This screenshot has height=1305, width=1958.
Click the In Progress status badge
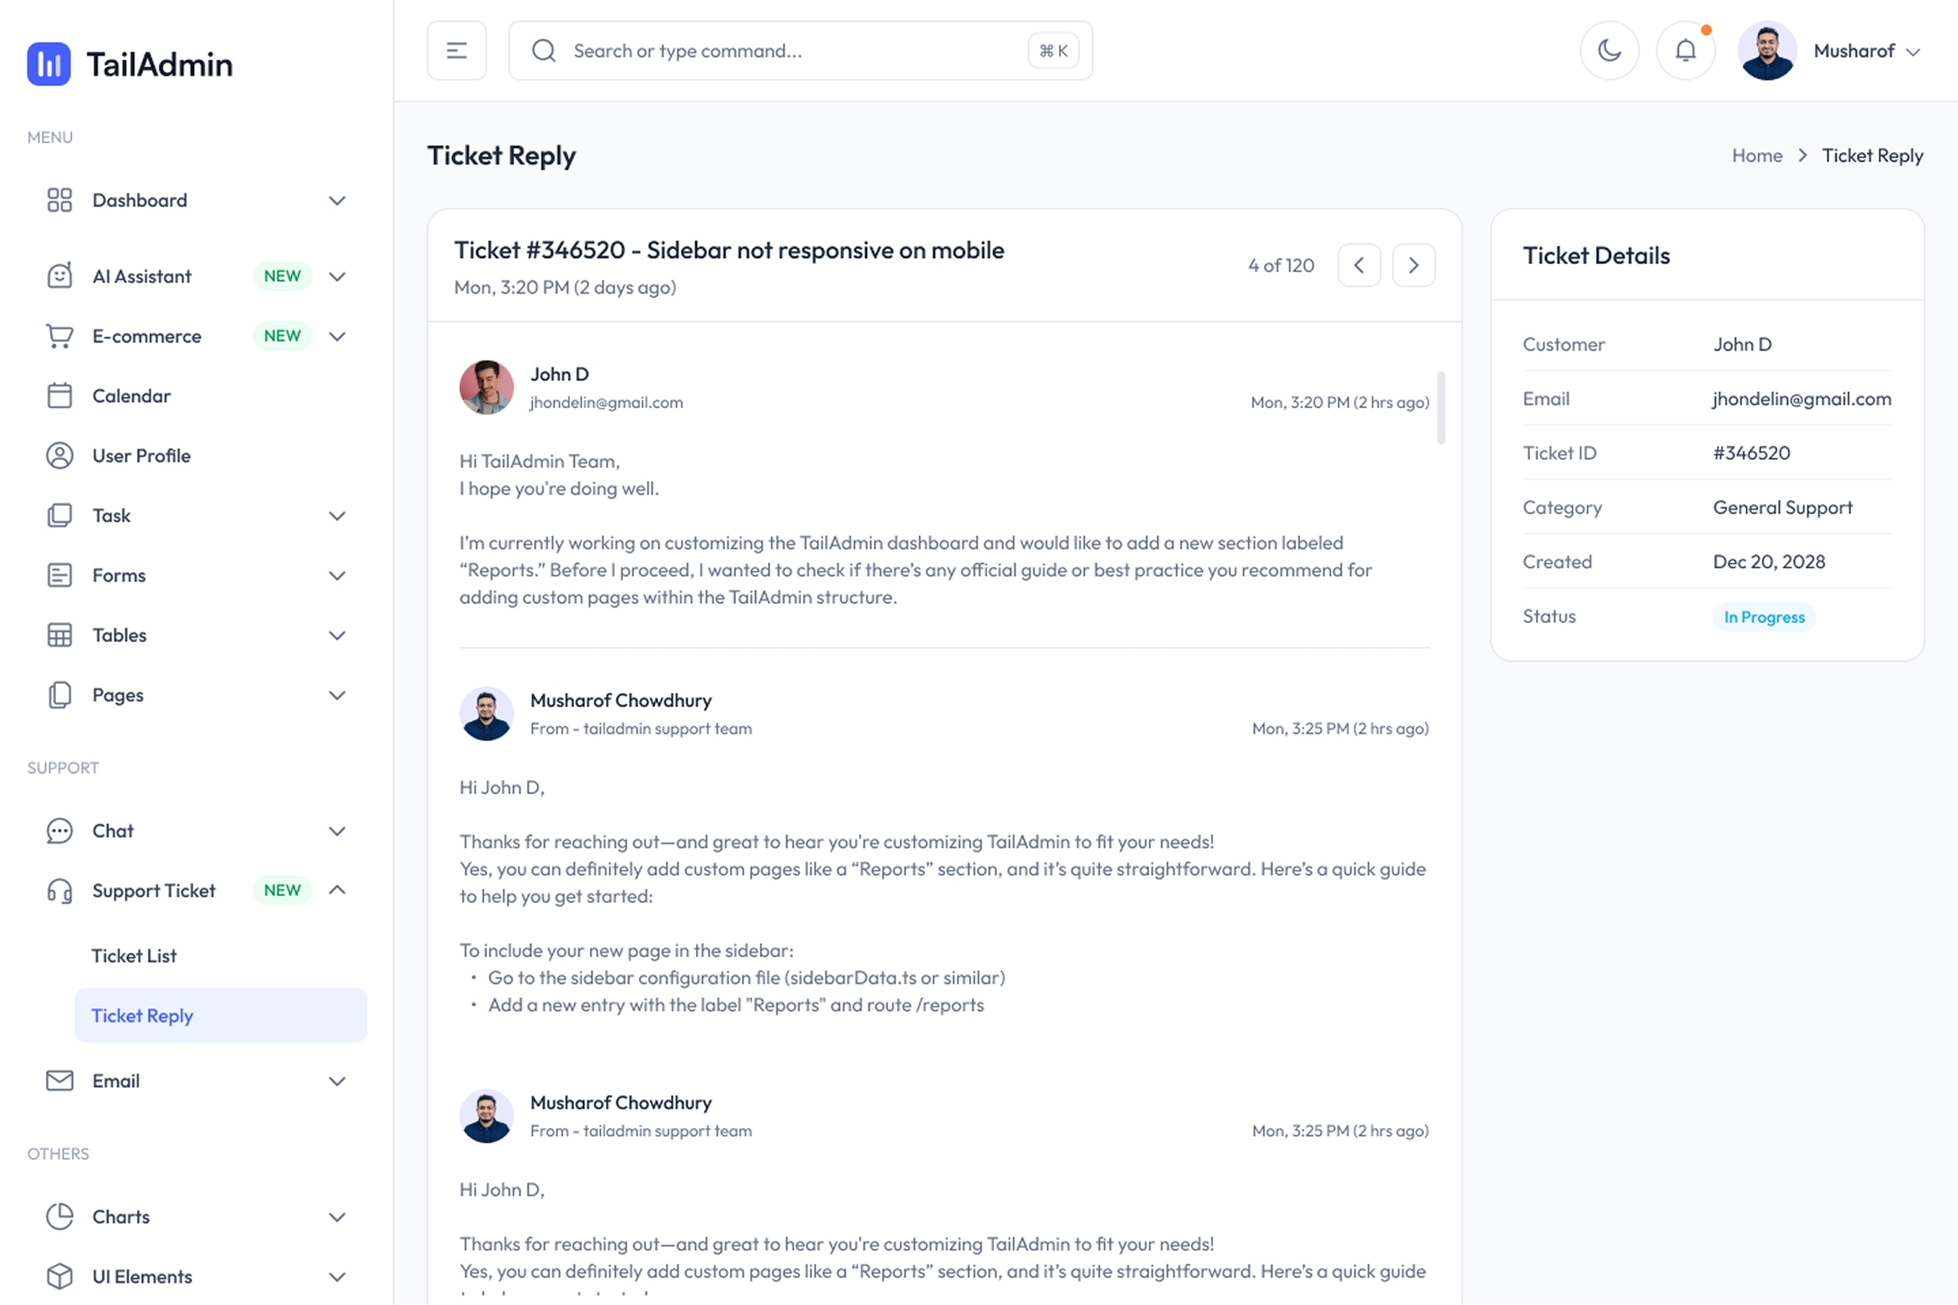pos(1763,616)
